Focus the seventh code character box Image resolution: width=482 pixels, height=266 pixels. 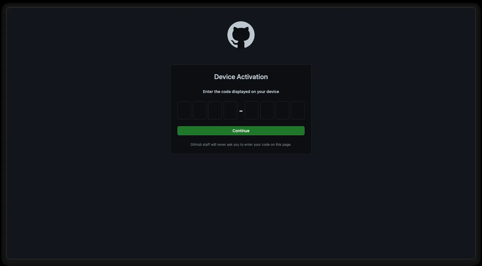282,110
